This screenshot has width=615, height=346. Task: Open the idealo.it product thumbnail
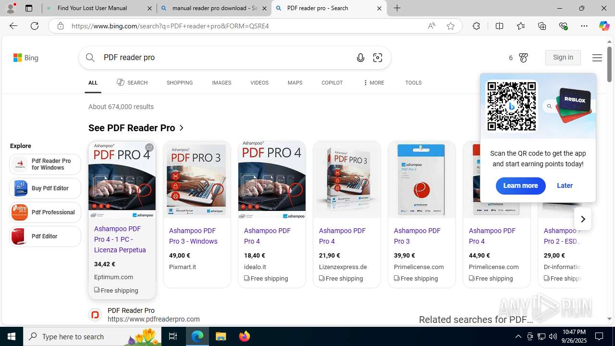pos(272,180)
